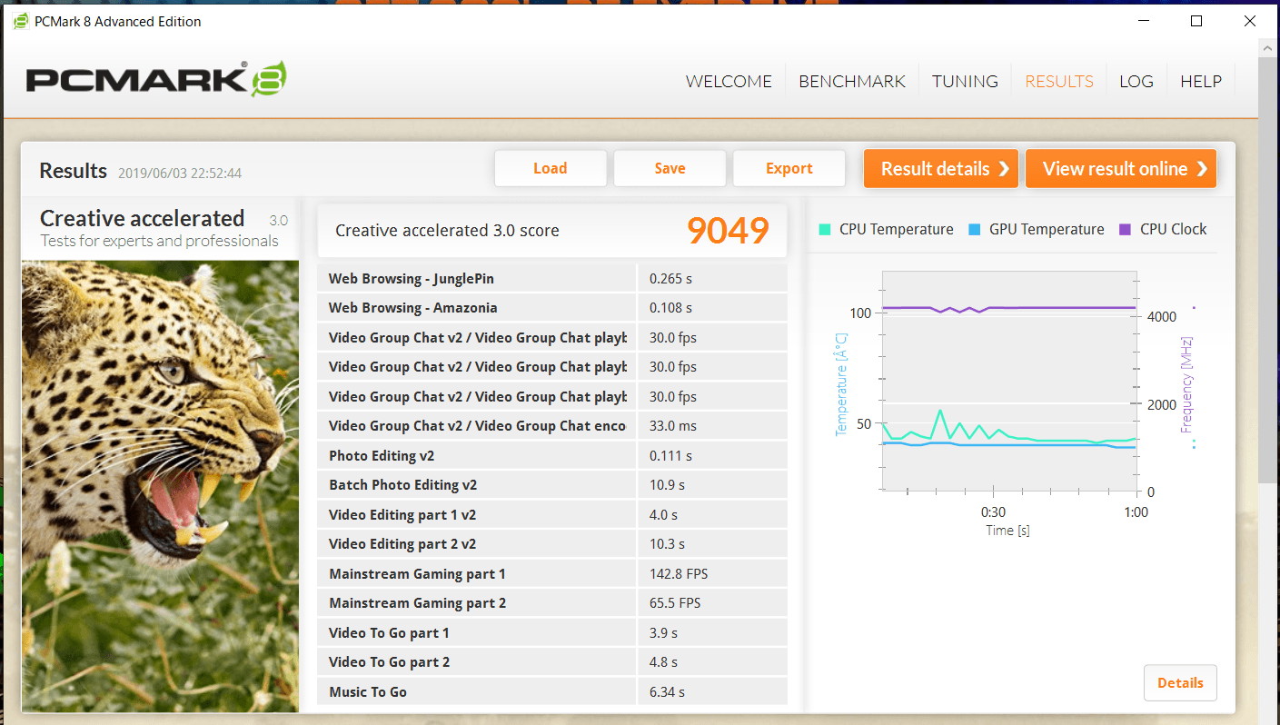Click the Export button

(789, 168)
